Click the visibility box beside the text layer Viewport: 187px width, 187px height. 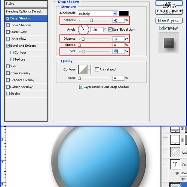click(165, 164)
